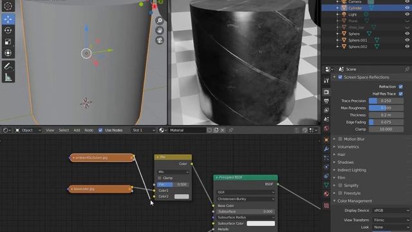
Task: Open the Scene properties tab
Action: tap(326, 119)
